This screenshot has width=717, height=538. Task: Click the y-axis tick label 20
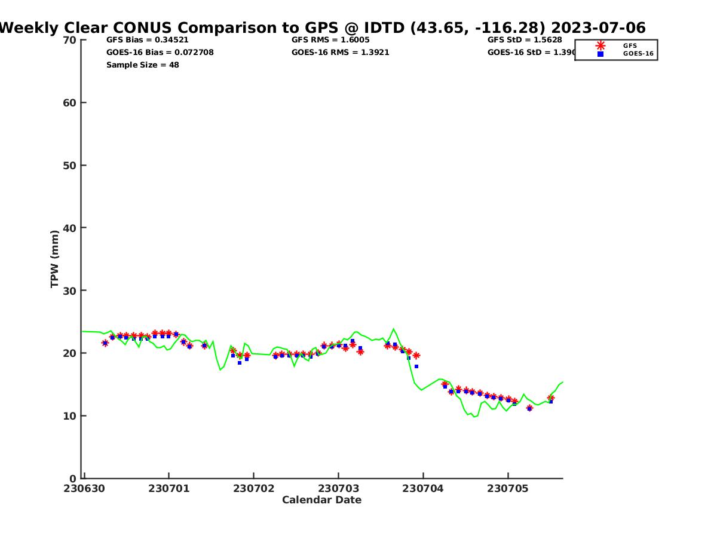coord(69,353)
